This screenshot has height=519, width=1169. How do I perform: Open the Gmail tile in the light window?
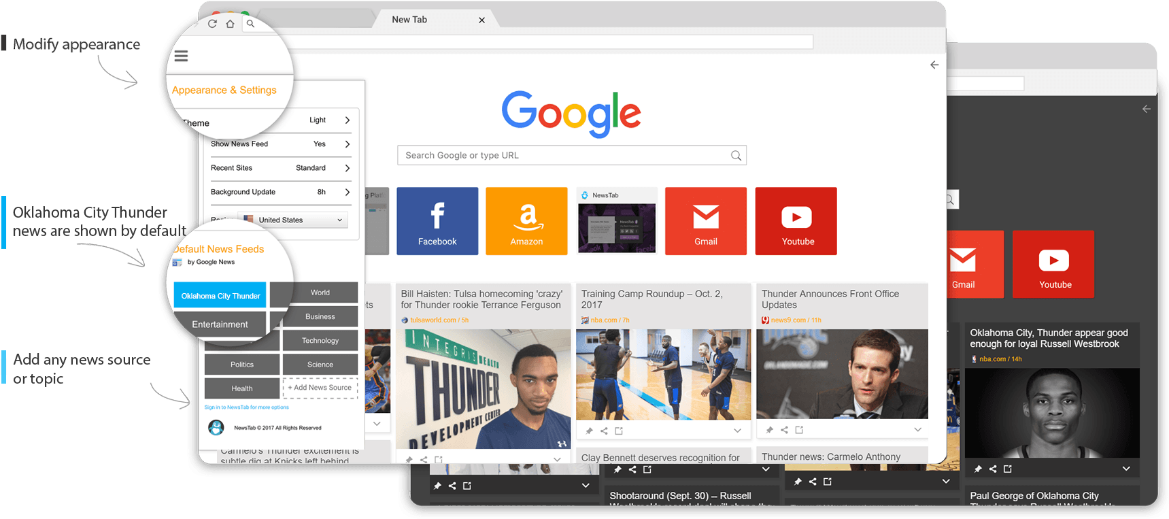(x=706, y=221)
